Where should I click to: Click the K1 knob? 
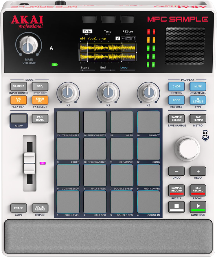tap(68, 92)
